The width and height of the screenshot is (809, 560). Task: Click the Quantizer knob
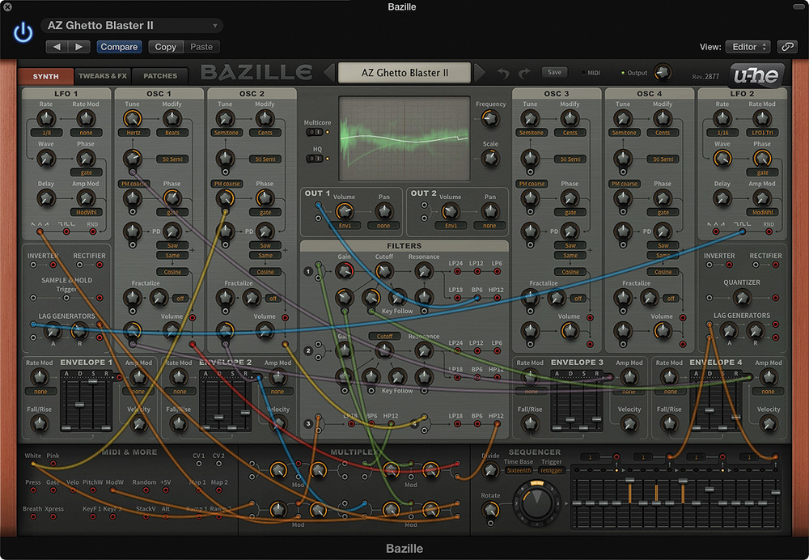pos(742,297)
